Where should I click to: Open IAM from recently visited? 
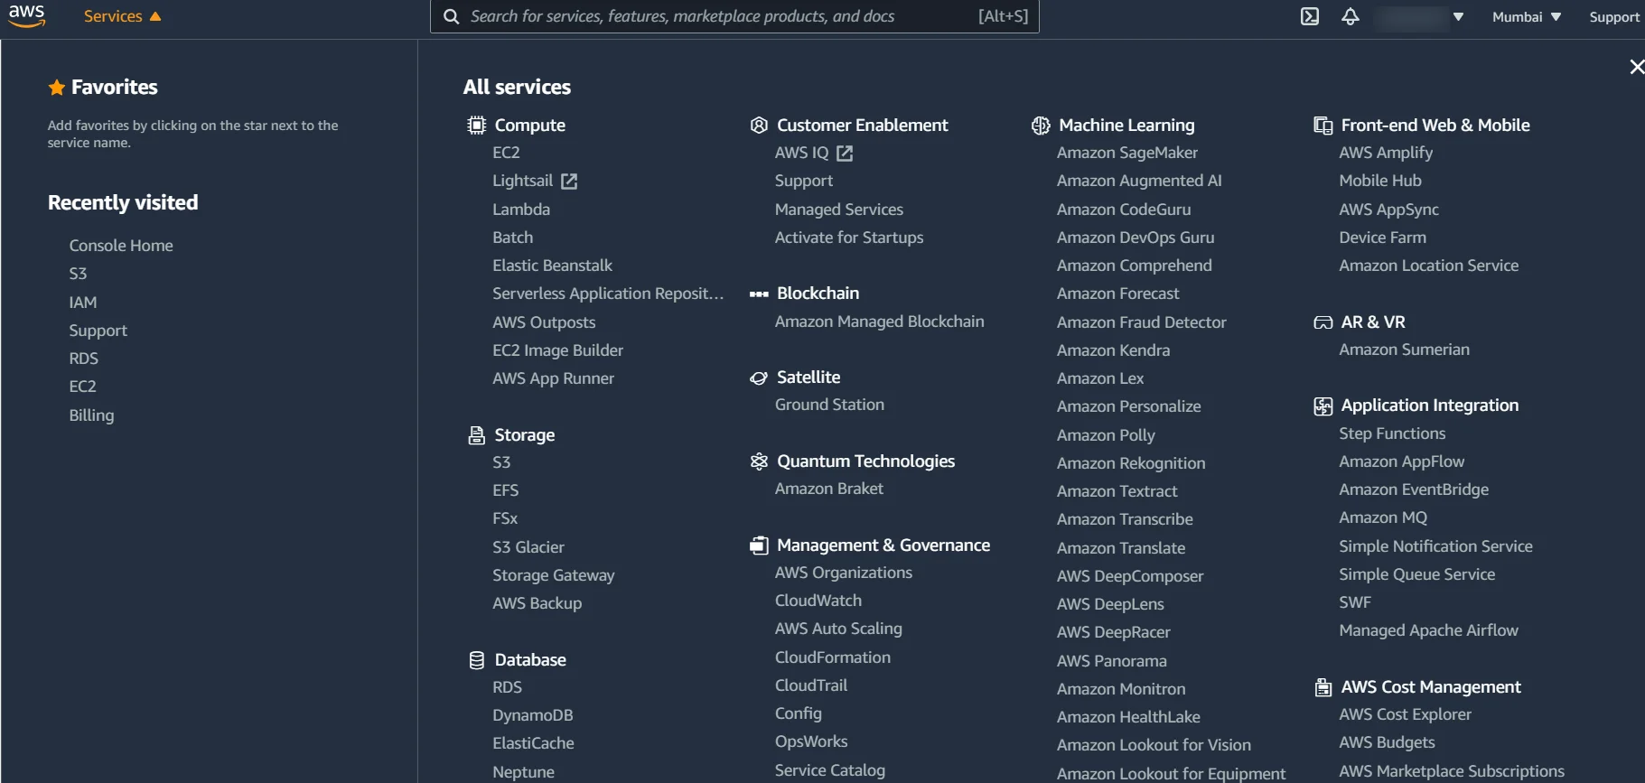coord(83,303)
